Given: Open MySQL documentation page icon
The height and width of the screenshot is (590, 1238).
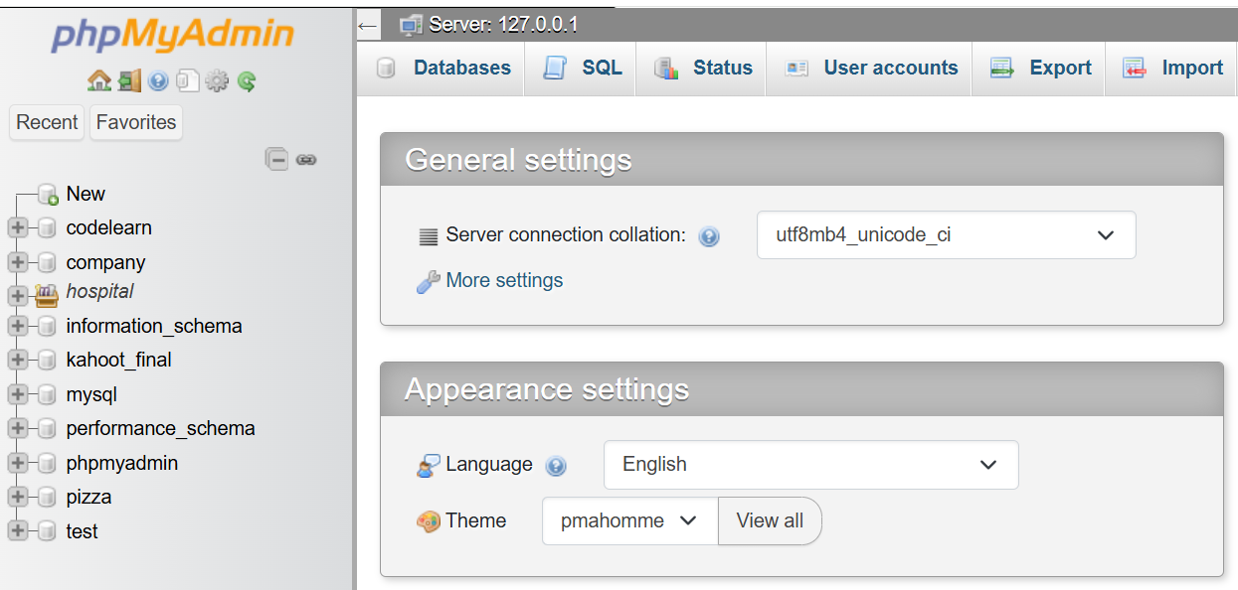Looking at the screenshot, I should [188, 80].
